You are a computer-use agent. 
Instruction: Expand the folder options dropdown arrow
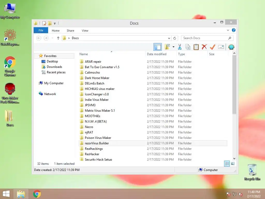click(173, 47)
